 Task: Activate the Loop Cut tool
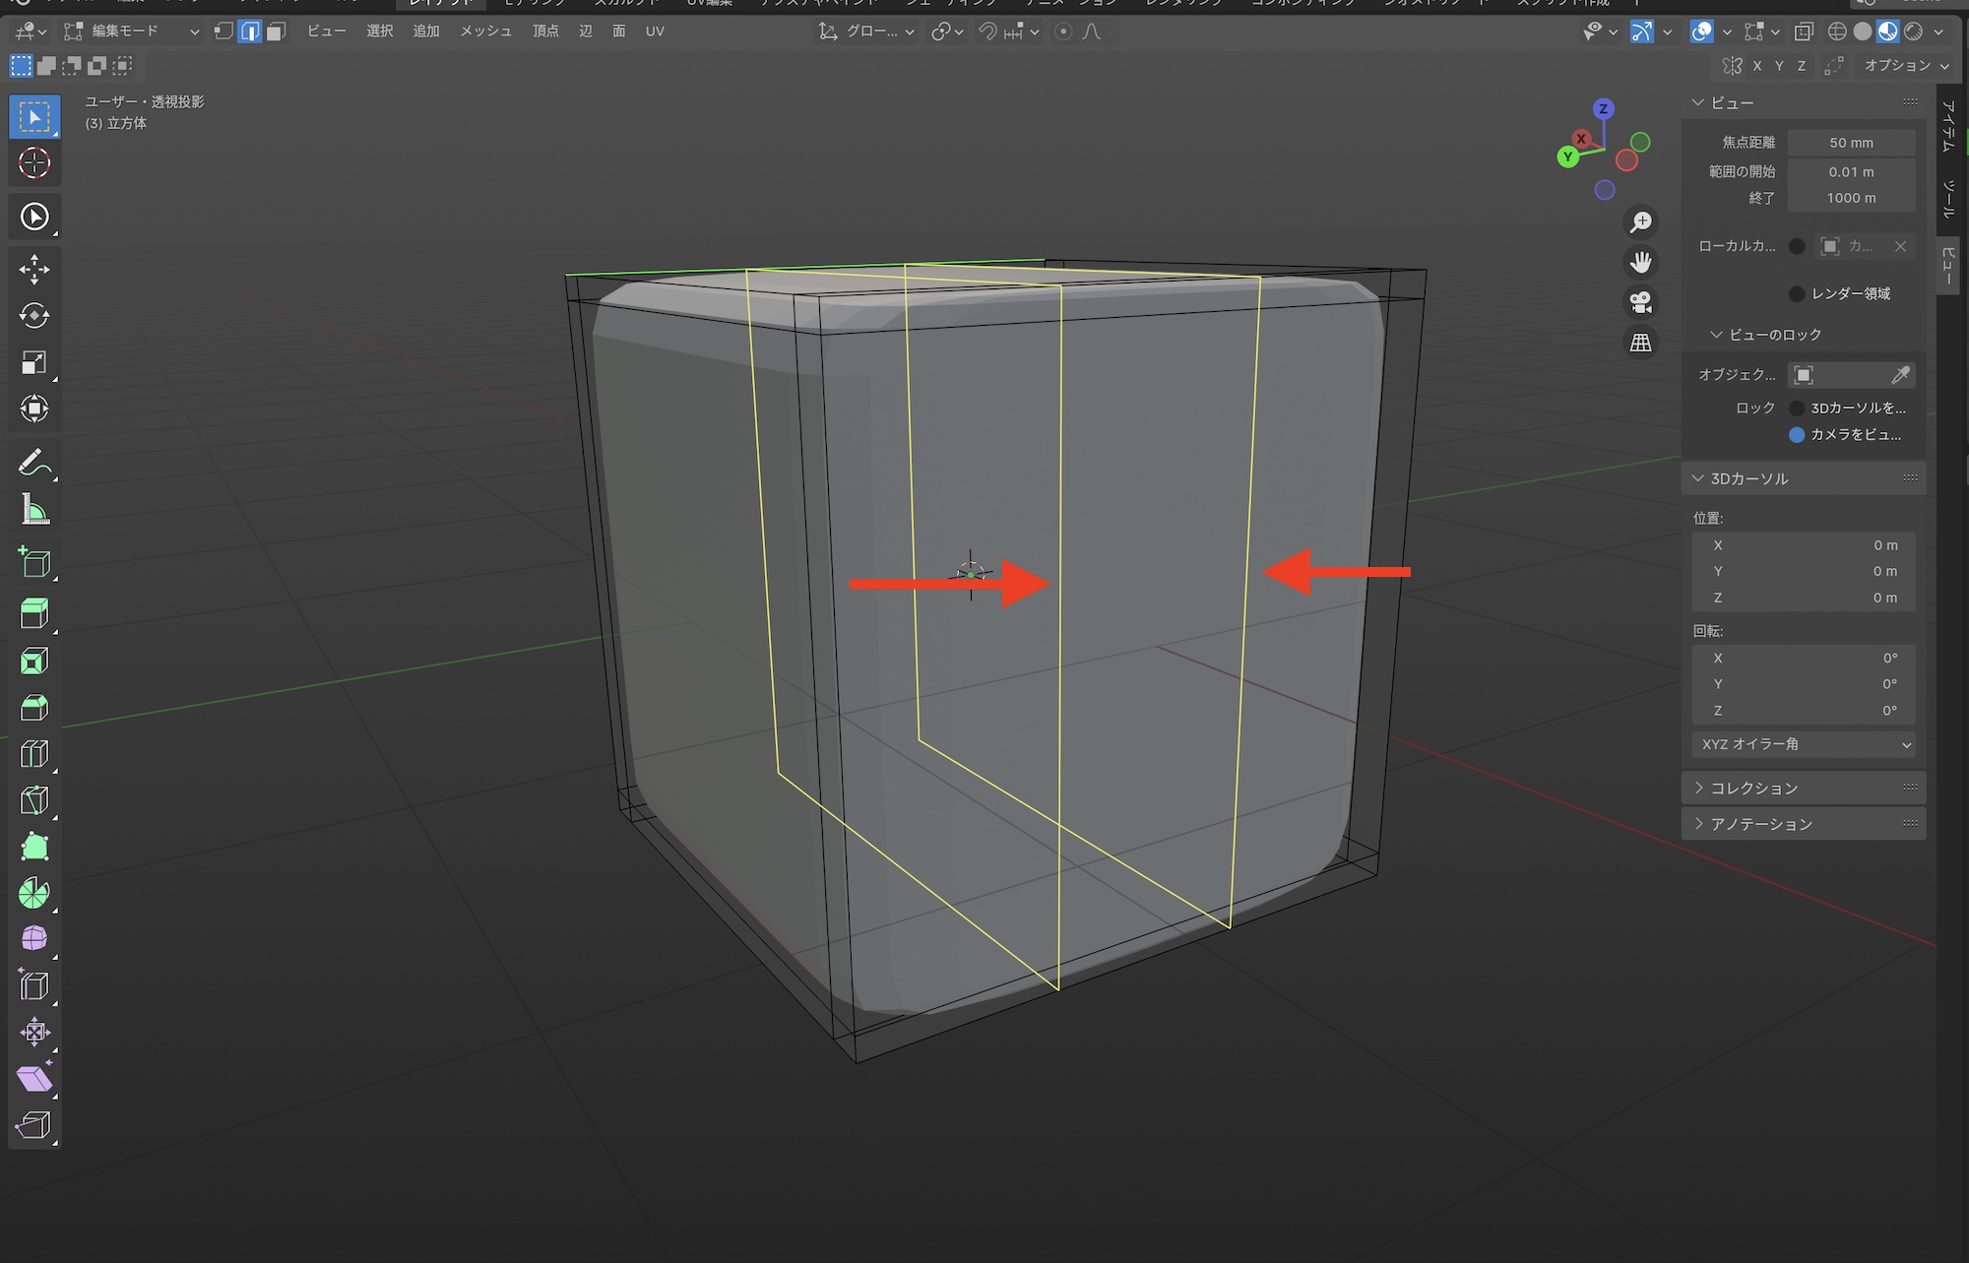point(34,754)
